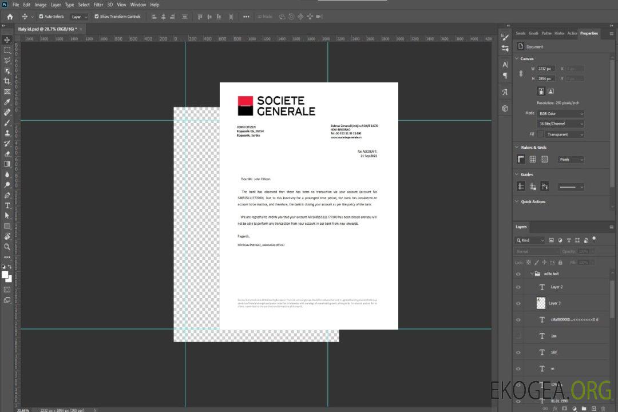
Task: Hide Layer 3 via eye icon
Action: coord(518,304)
